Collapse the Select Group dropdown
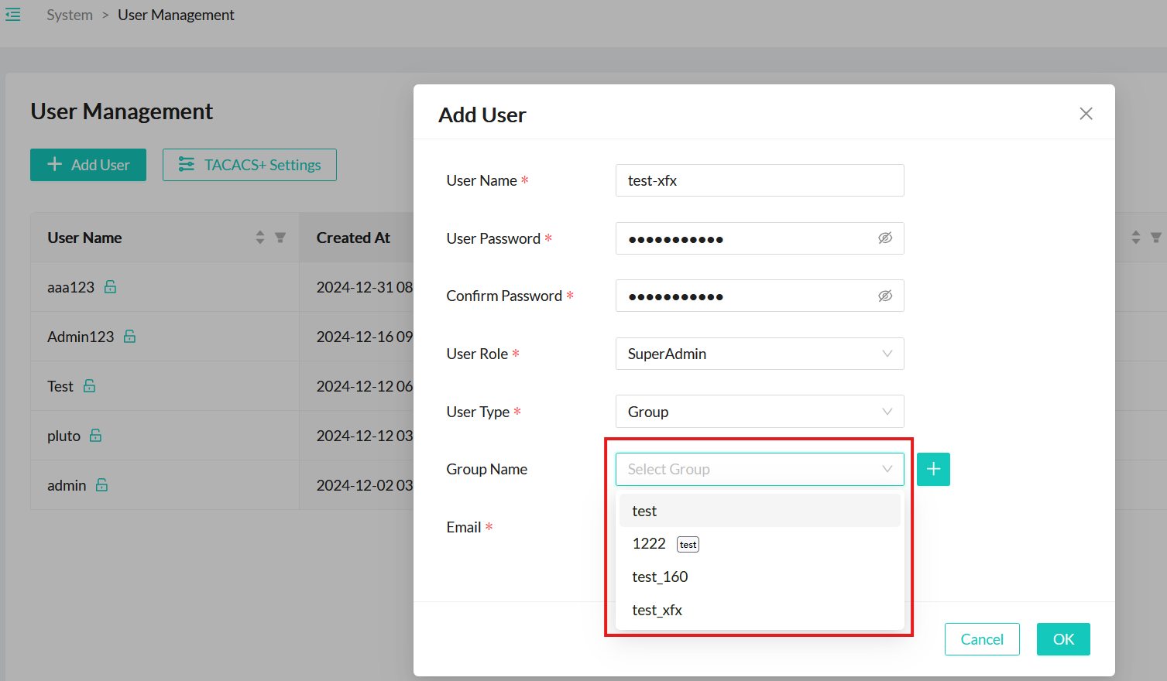 (x=887, y=469)
